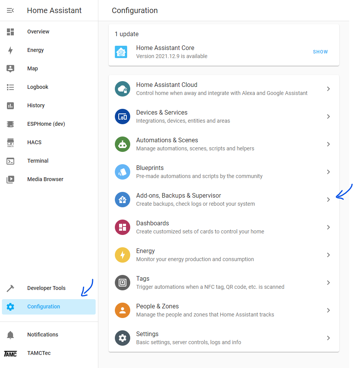Open the Blueprints title link
Viewport: 353px width, 368px height.
click(x=150, y=168)
